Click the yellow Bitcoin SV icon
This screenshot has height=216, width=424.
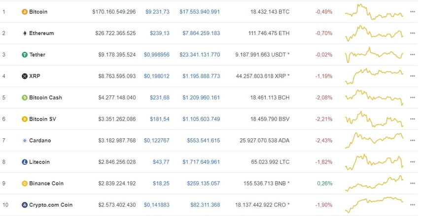pos(25,119)
